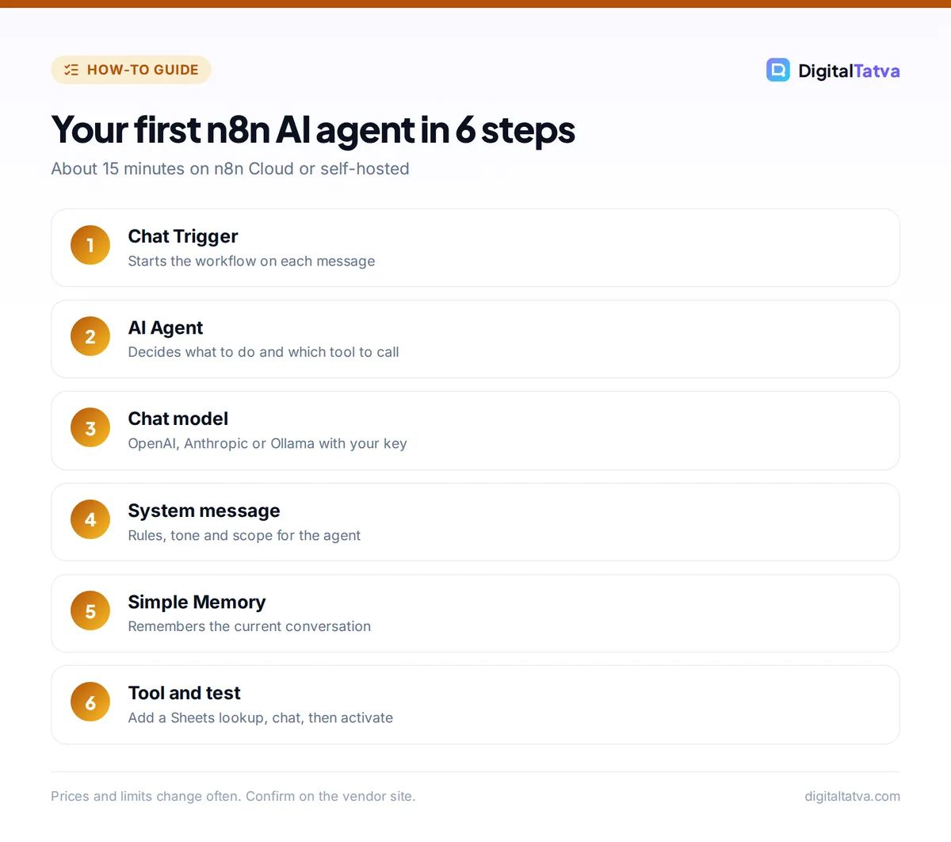Click 'OpenAI, Anthropic or Ollama with your key'

click(x=267, y=443)
